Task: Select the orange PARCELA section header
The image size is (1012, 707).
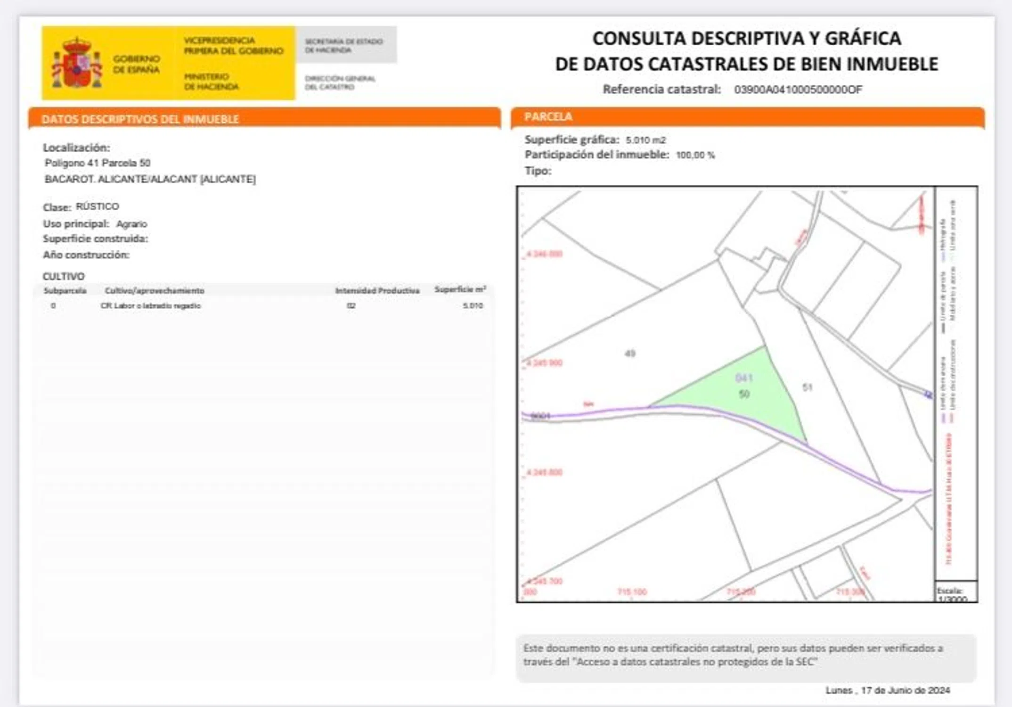Action: point(548,116)
